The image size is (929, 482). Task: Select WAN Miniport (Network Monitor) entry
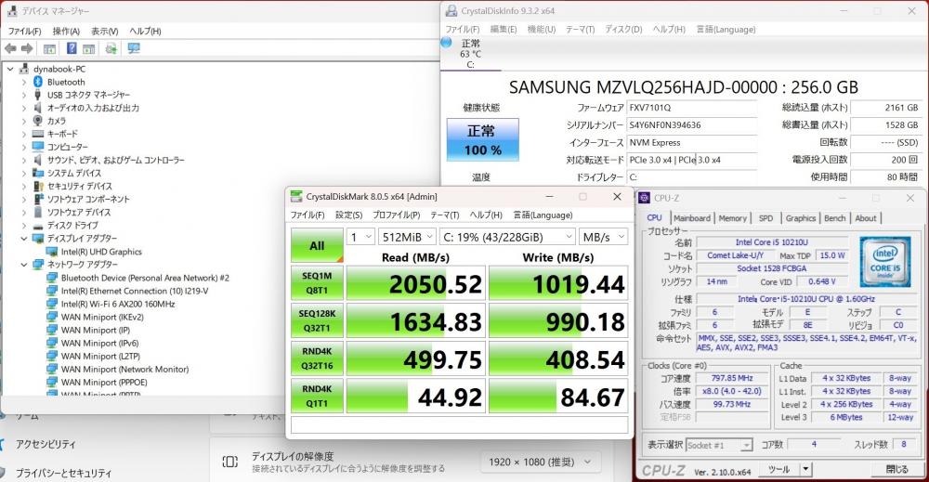click(124, 369)
